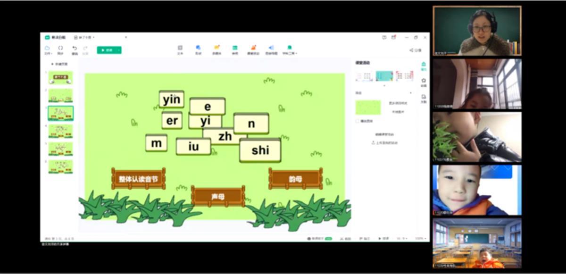Toggle the checkbox below the green background preview

[357, 121]
